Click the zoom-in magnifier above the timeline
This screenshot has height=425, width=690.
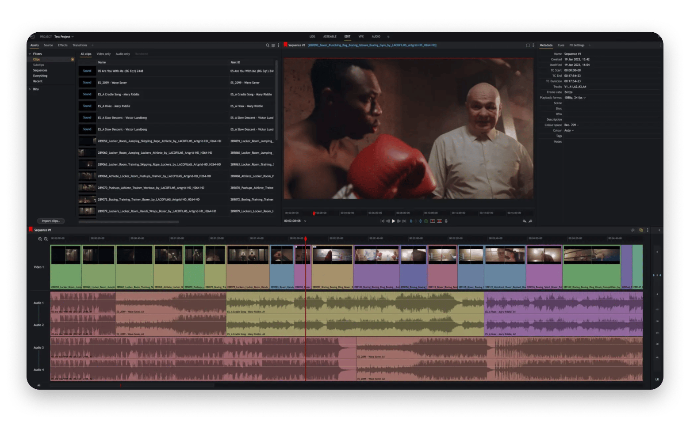coord(39,238)
